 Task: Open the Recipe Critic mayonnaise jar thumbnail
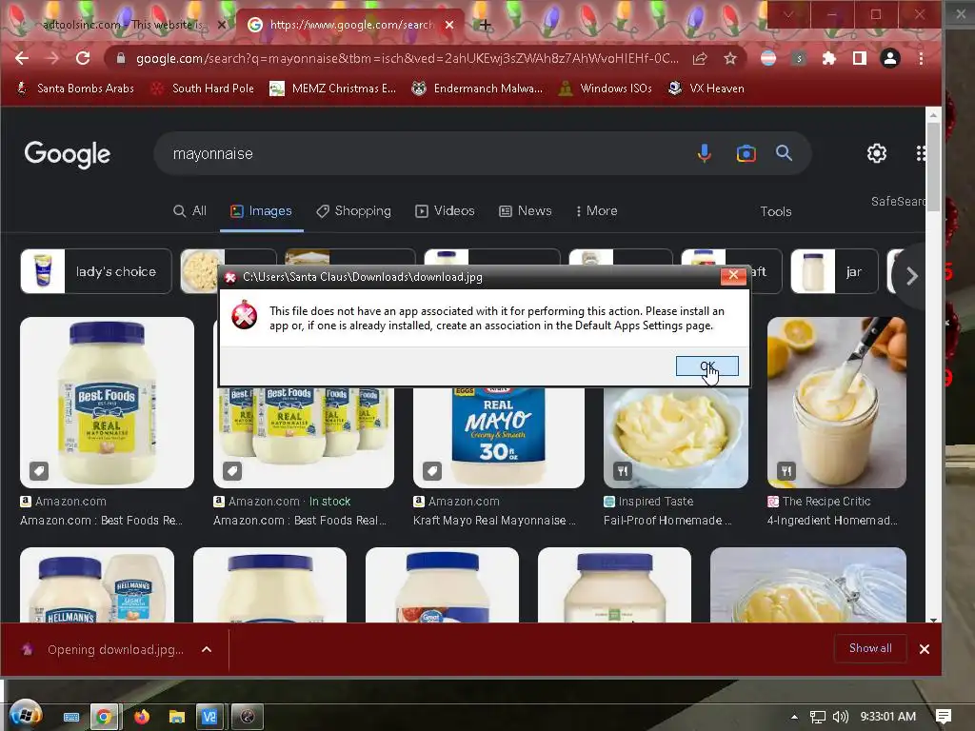click(x=836, y=403)
